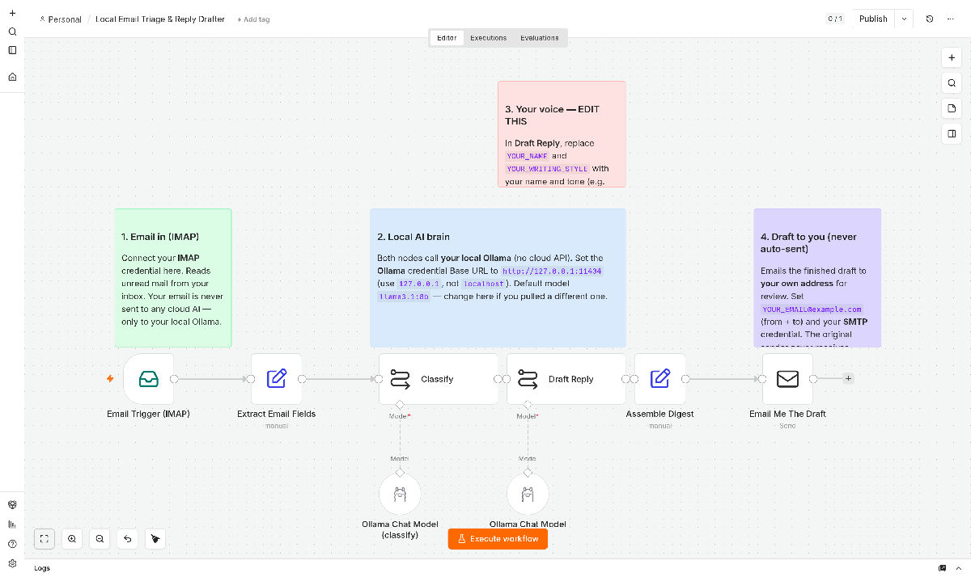Viewport: 971px width, 577px height.
Task: Click the plus icon in the left sidebar
Action: tap(12, 13)
